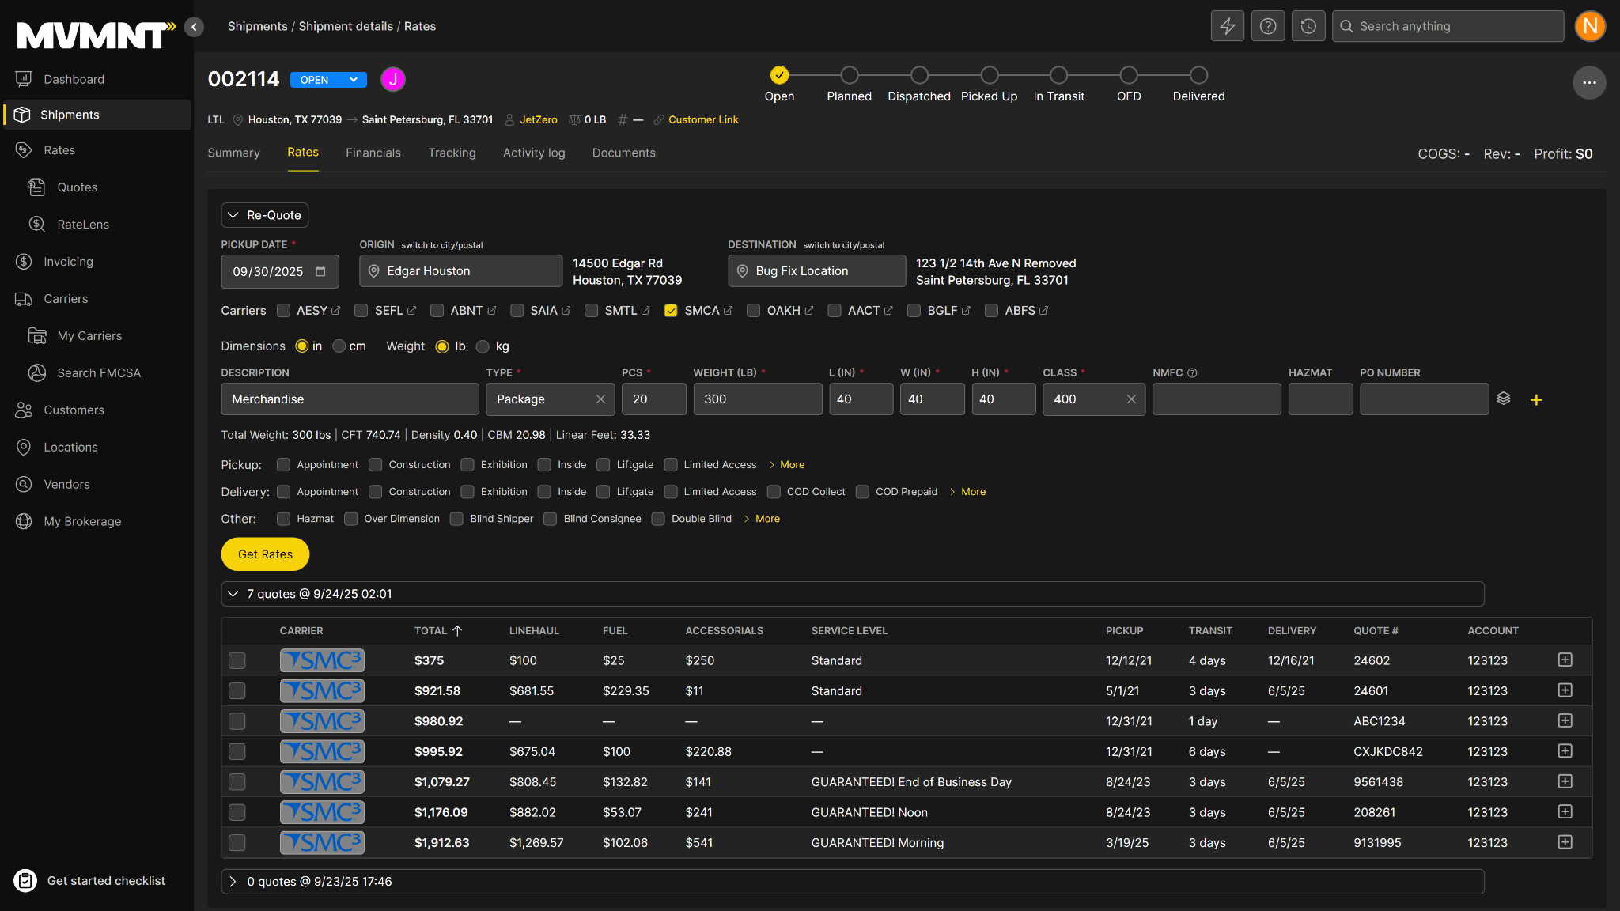Collapse the Re-Quote section
Image resolution: width=1620 pixels, height=911 pixels.
tap(264, 215)
